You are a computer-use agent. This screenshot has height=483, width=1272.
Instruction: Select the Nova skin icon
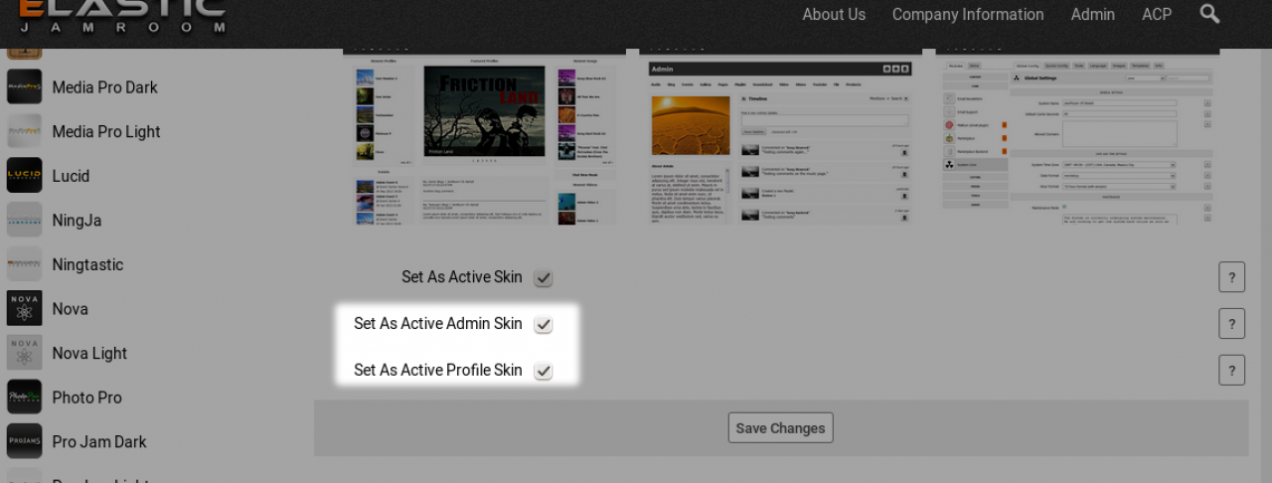(x=24, y=308)
